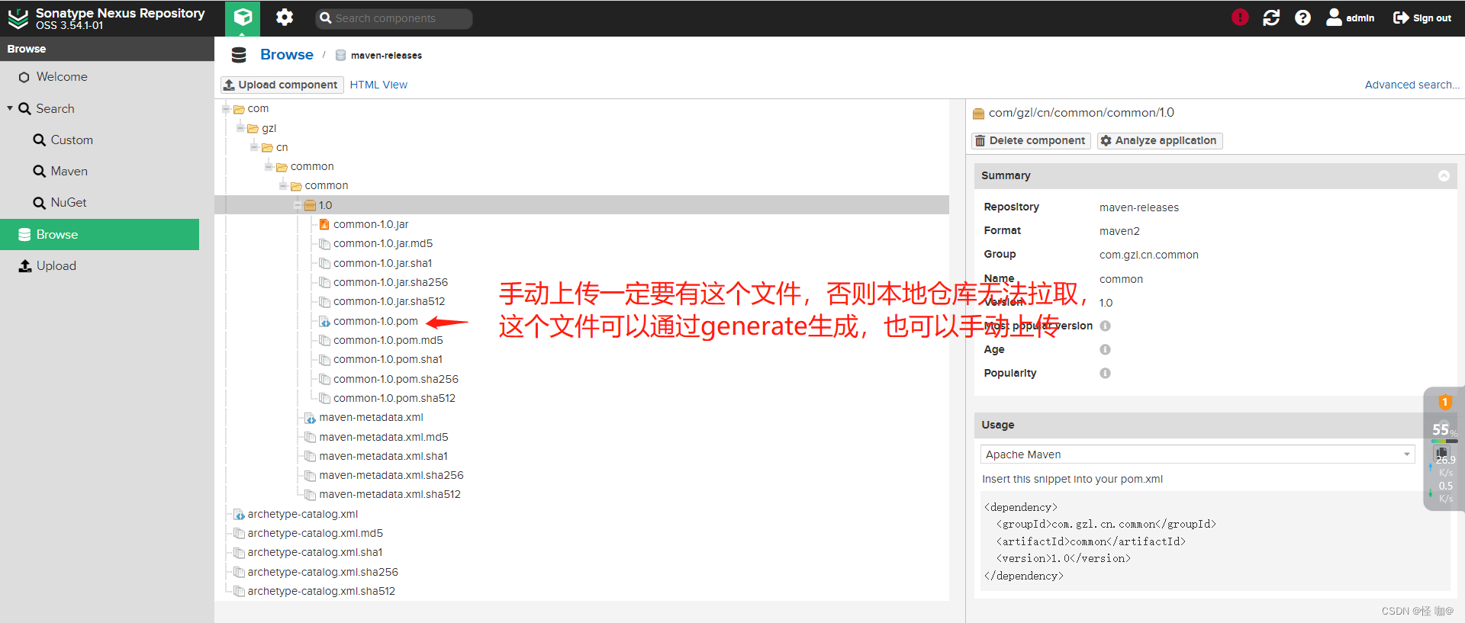Viewport: 1465px width, 623px height.
Task: Open the Browse cube icon in header
Action: tap(243, 18)
